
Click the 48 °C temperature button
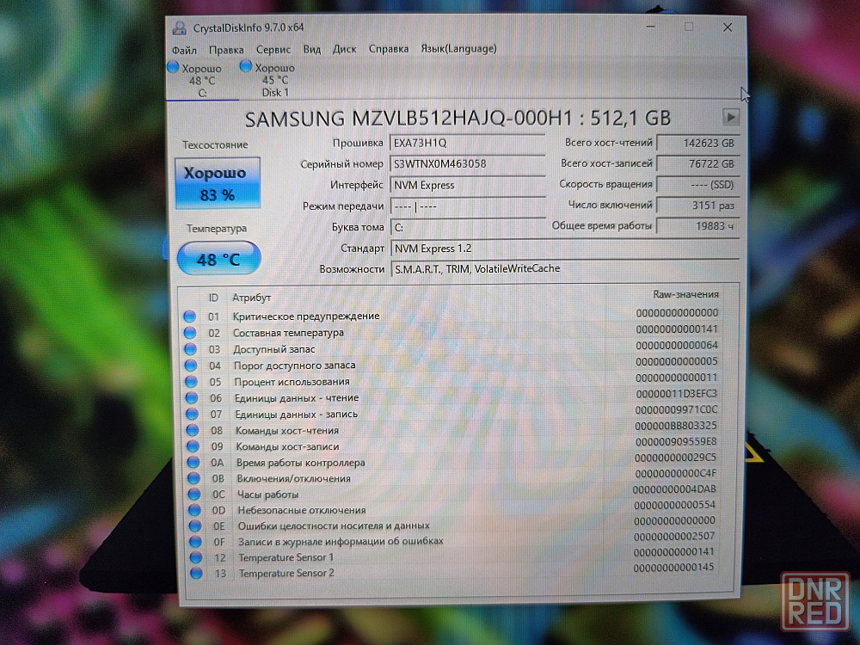click(x=218, y=258)
